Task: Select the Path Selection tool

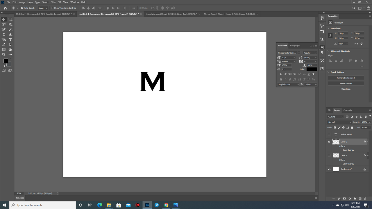Action: pyautogui.click(x=10, y=45)
